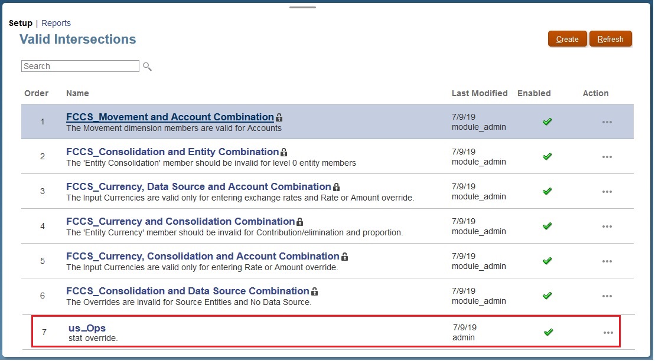Viewport: 655px width, 361px height.
Task: Expand actions for FCCS_Consolidation and Data Source Combination
Action: pos(607,296)
